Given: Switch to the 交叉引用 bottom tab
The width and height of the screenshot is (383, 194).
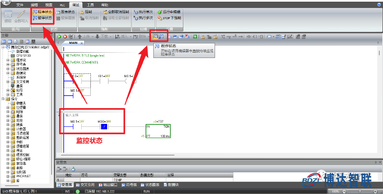Looking at the screenshot, I should 85,185.
